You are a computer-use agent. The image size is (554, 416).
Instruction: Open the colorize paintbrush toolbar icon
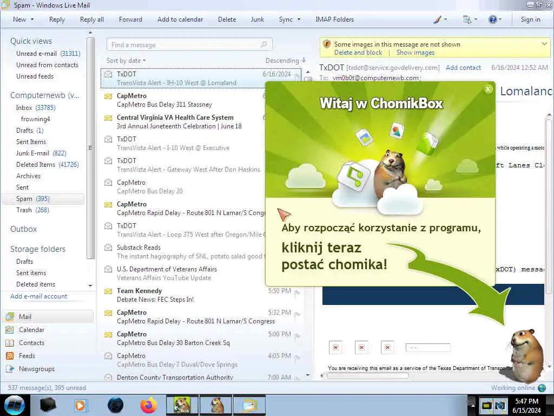(437, 19)
